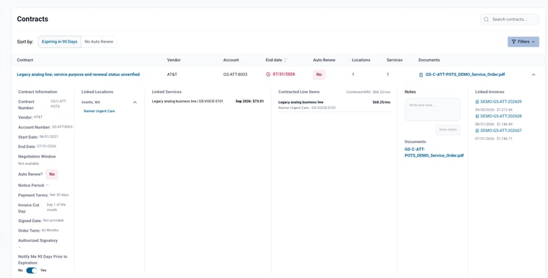The height and width of the screenshot is (278, 548).
Task: Click the 09/30/2026 · $1,212.06 invoice detail
Action: (x=494, y=110)
